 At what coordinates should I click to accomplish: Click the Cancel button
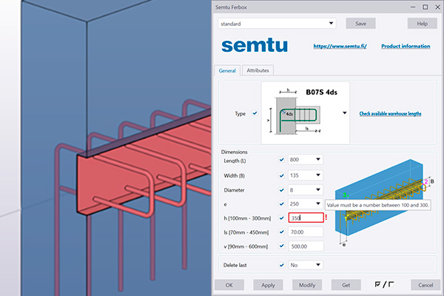[425, 285]
